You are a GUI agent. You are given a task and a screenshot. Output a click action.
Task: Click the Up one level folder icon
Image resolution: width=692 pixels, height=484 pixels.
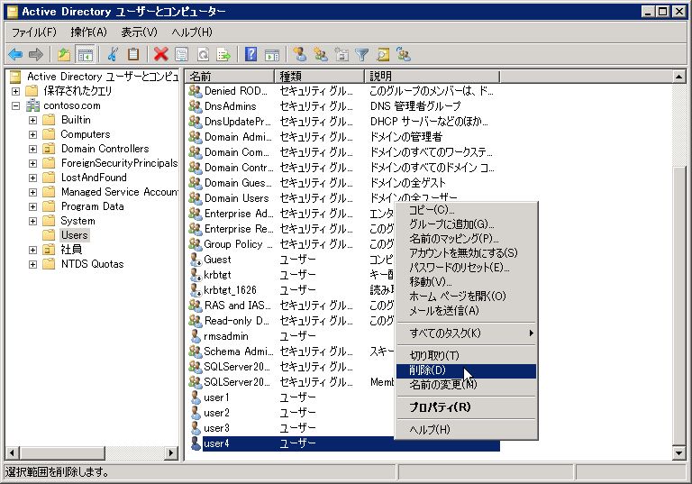coord(65,55)
